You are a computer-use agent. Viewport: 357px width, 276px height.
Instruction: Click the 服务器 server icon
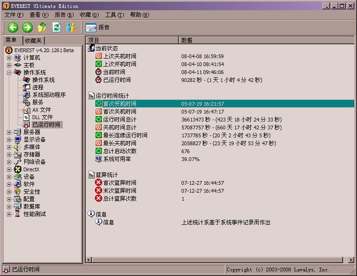pos(18,132)
